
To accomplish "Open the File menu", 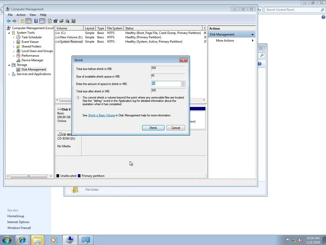I will [x=10, y=15].
